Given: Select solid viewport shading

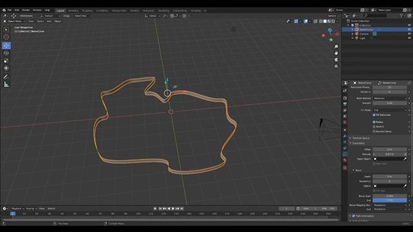Looking at the screenshot, I should coord(325,21).
